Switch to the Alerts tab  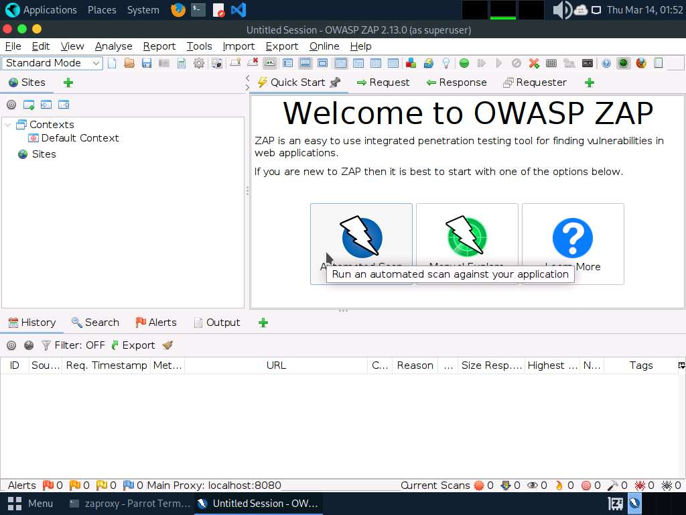[156, 323]
